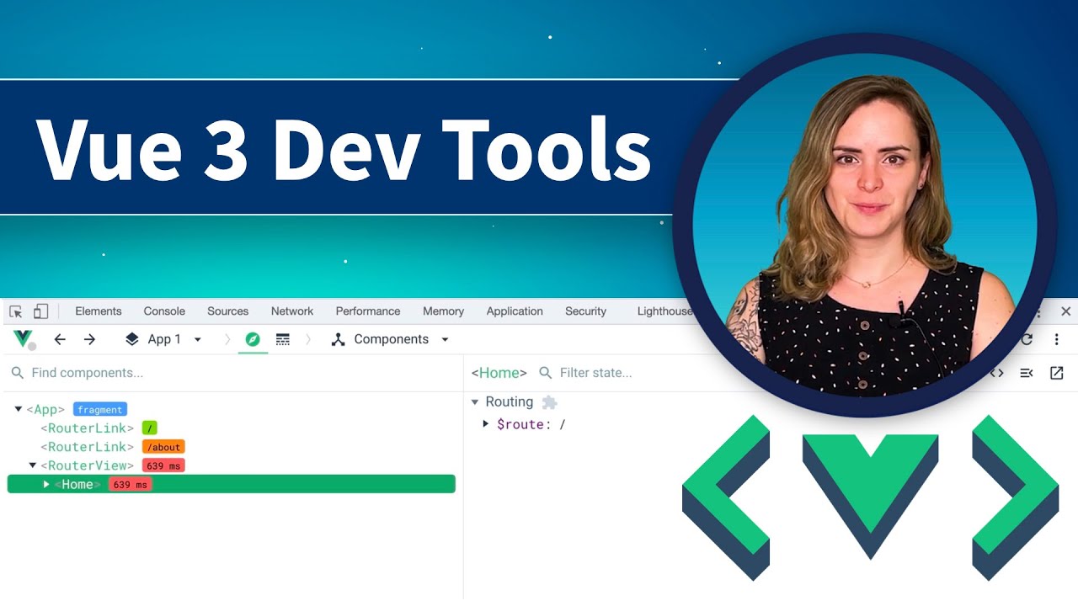Switch to the Console tab

pos(164,311)
